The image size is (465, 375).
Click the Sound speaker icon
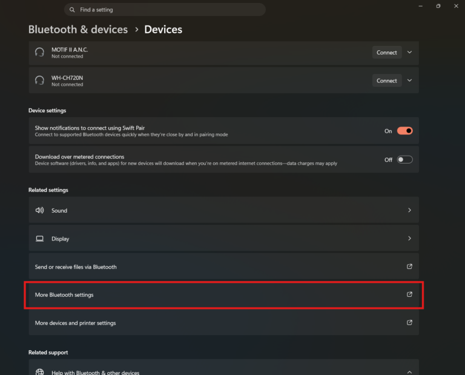point(39,210)
